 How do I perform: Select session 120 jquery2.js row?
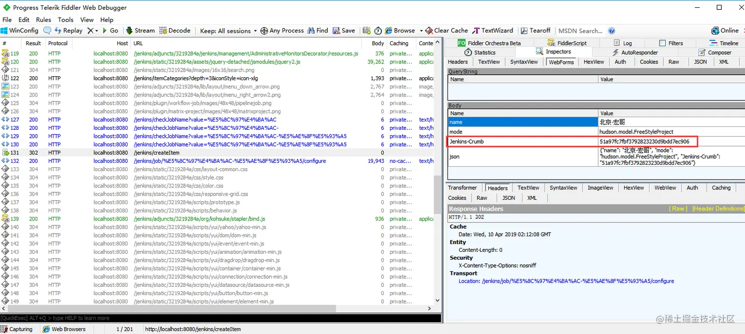coord(217,62)
